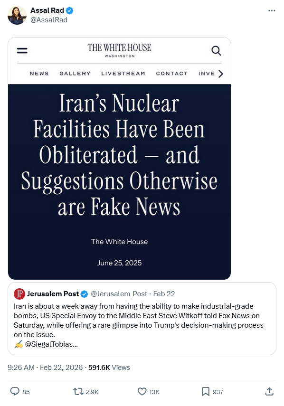Switch to the GALLERY section

tap(74, 73)
